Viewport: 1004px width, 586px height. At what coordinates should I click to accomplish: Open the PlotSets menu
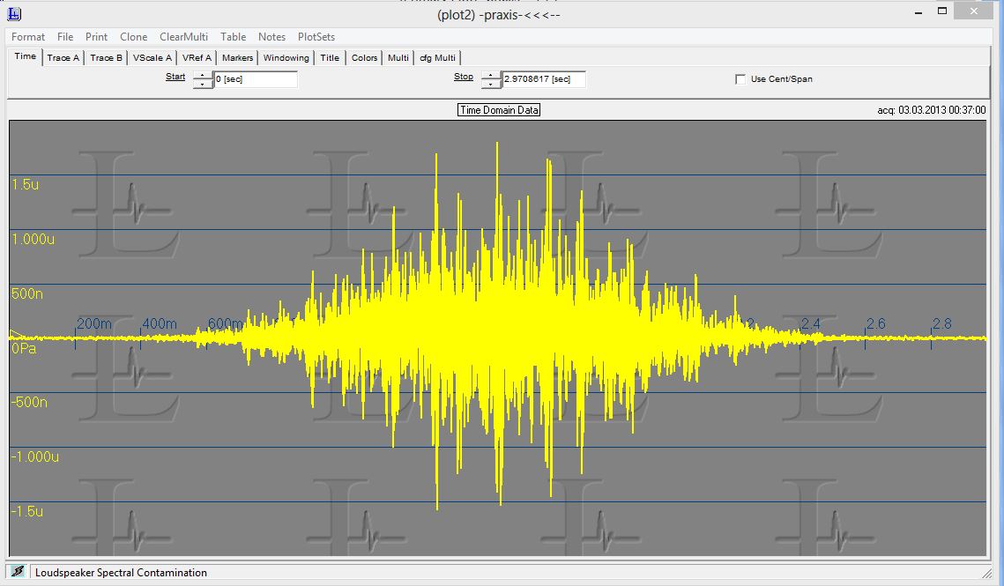pos(316,37)
